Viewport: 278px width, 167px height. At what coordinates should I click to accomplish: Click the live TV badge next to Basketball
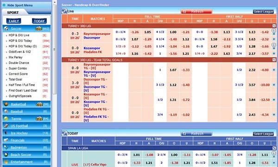point(39,104)
